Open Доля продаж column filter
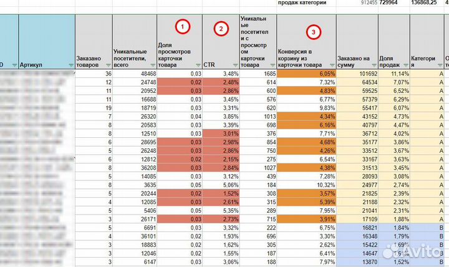Image resolution: width=449 pixels, height=267 pixels. click(x=404, y=64)
